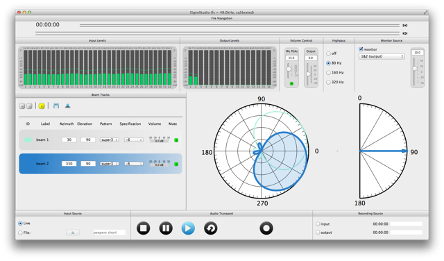Open the 1&2 (output) monitor source dropdown
Screen dimensions: 444x261
coord(382,56)
